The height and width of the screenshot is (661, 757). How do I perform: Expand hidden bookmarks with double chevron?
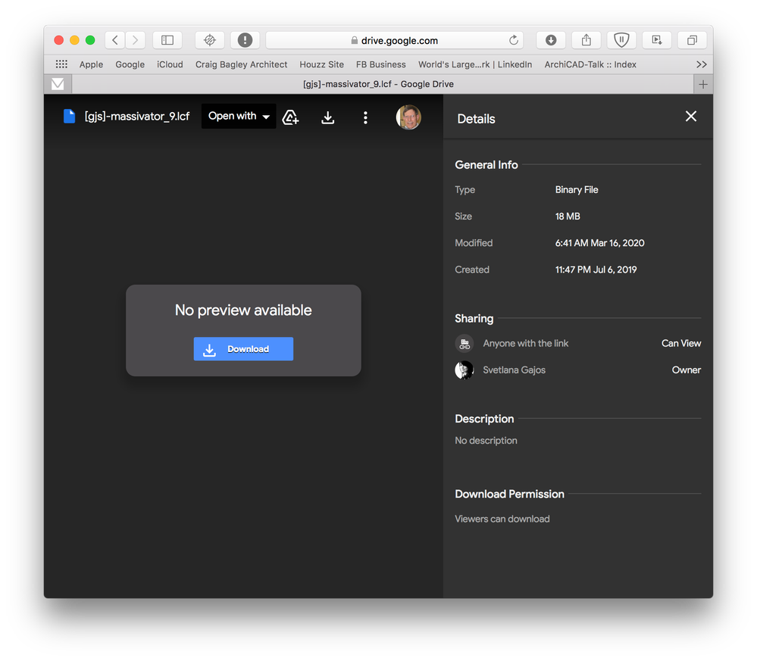pyautogui.click(x=702, y=64)
